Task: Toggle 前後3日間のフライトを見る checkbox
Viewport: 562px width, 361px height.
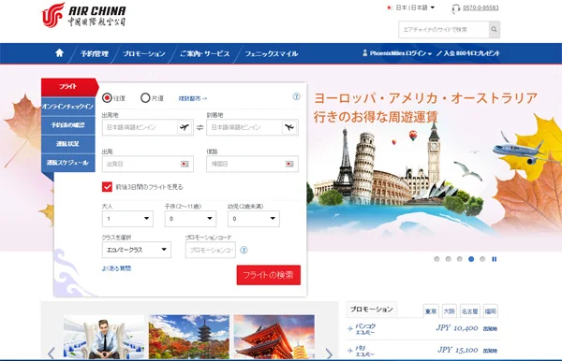Action: (x=107, y=187)
